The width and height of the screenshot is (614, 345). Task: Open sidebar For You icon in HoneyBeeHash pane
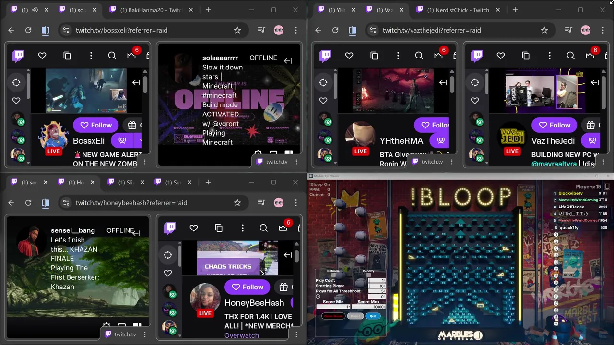(x=168, y=255)
